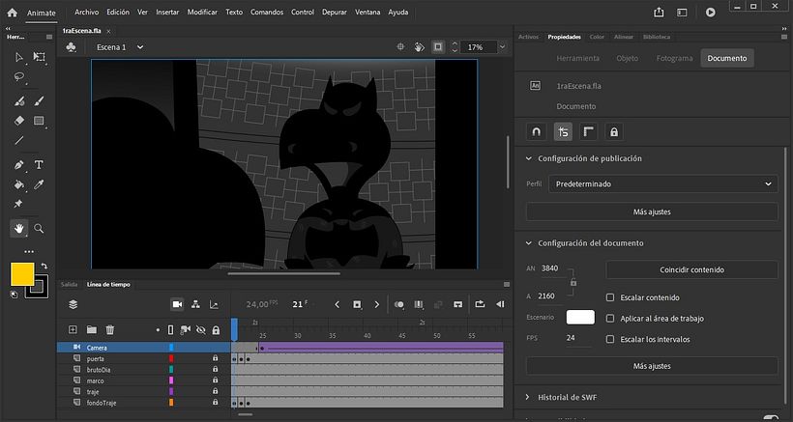Expand Historial de SWF section
This screenshot has width=793, height=422.
(x=528, y=397)
